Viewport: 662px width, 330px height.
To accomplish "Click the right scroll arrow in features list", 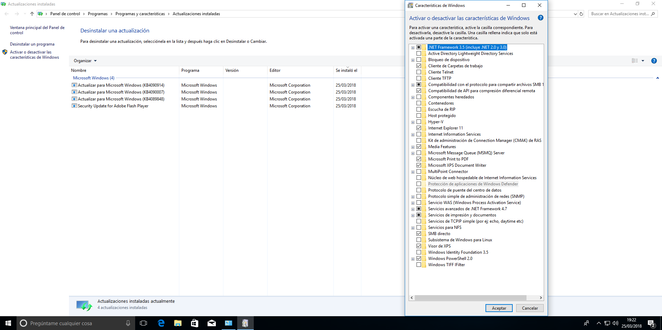I will 541,298.
